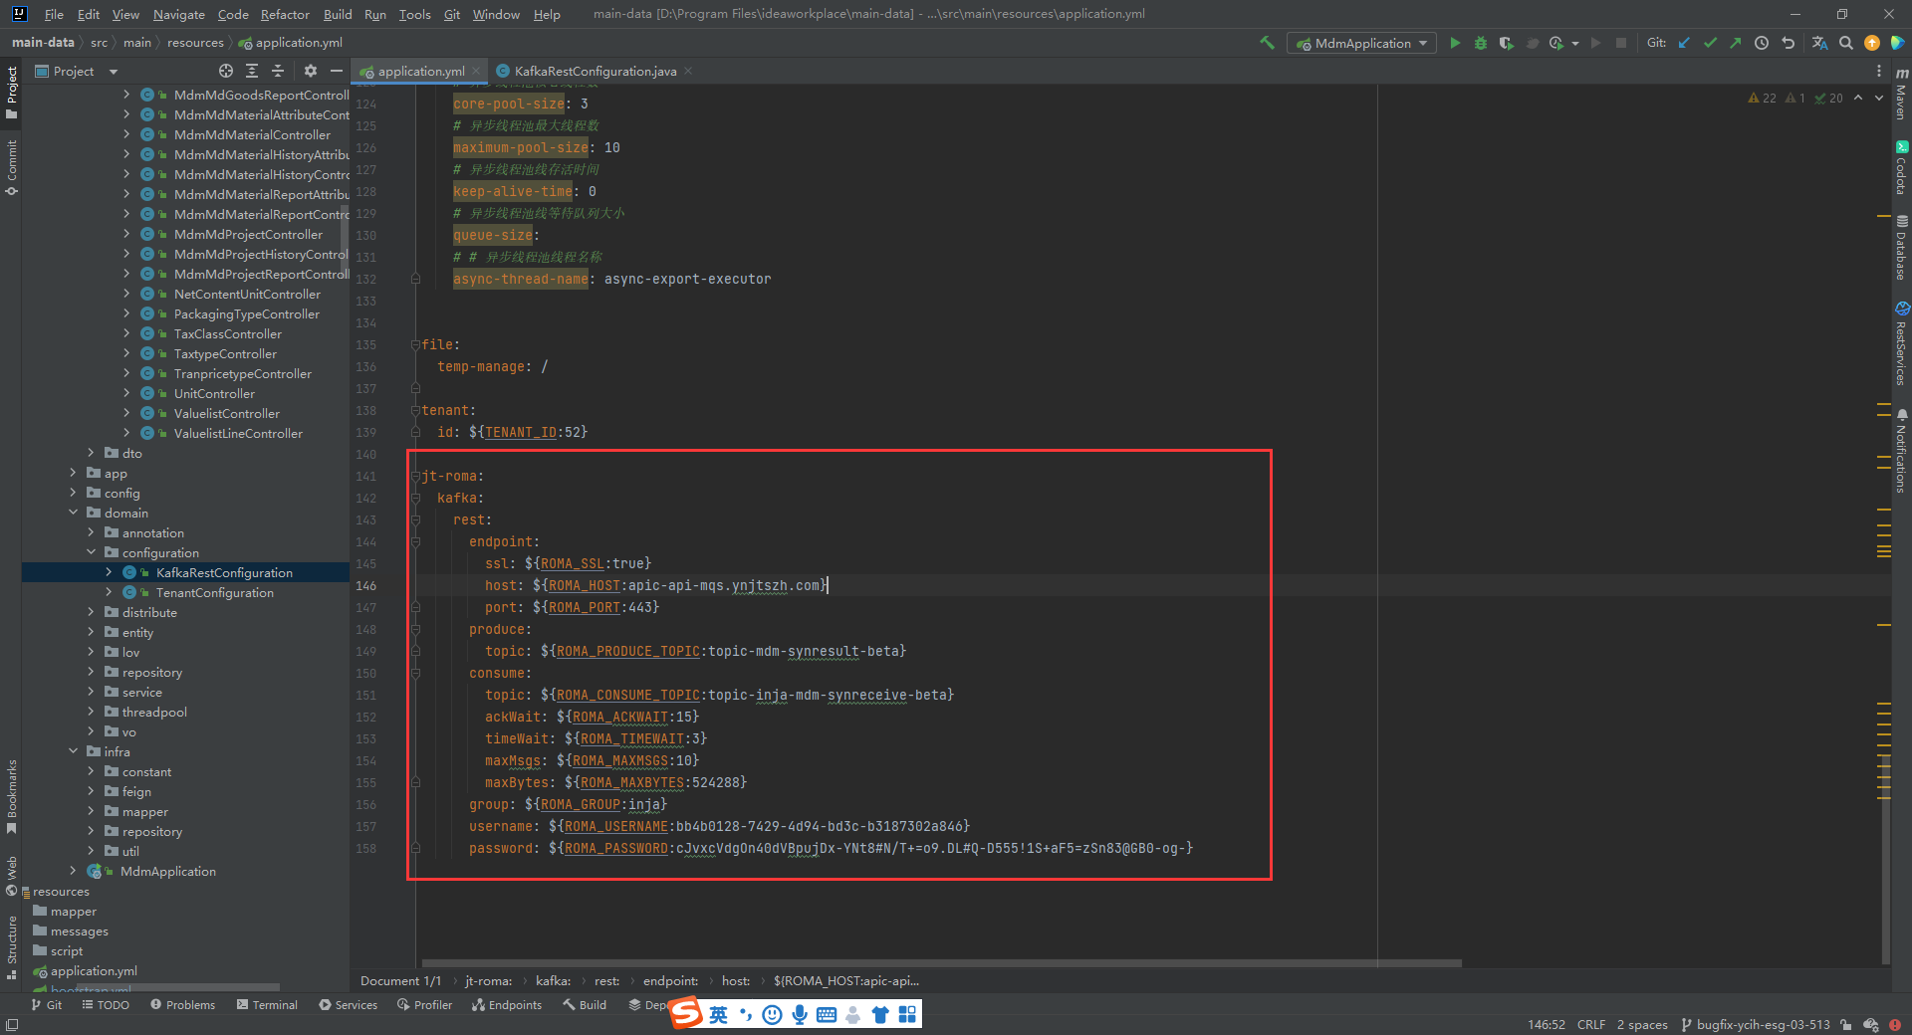Hide the Project panel with minus icon
Viewport: 1912px width, 1035px height.
337,71
